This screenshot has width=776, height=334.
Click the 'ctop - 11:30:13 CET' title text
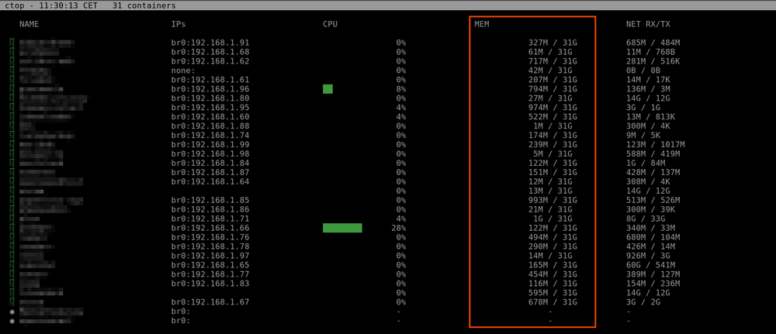(51, 5)
